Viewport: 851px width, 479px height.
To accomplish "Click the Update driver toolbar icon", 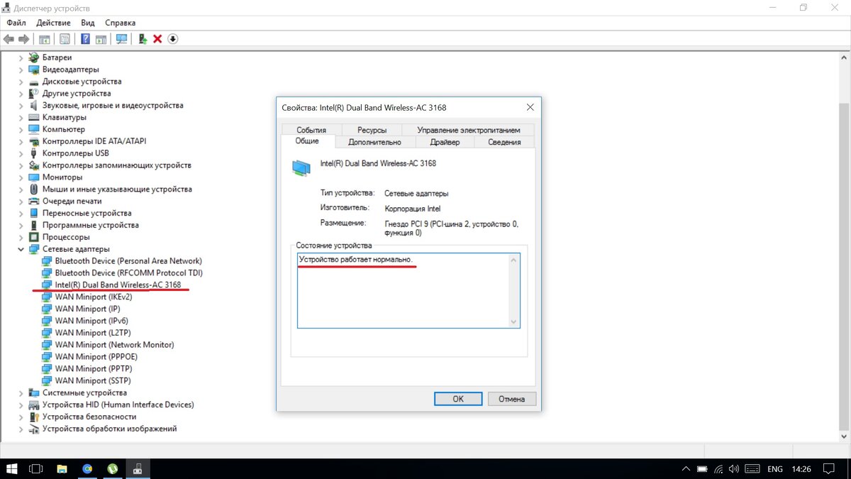I will click(x=143, y=39).
